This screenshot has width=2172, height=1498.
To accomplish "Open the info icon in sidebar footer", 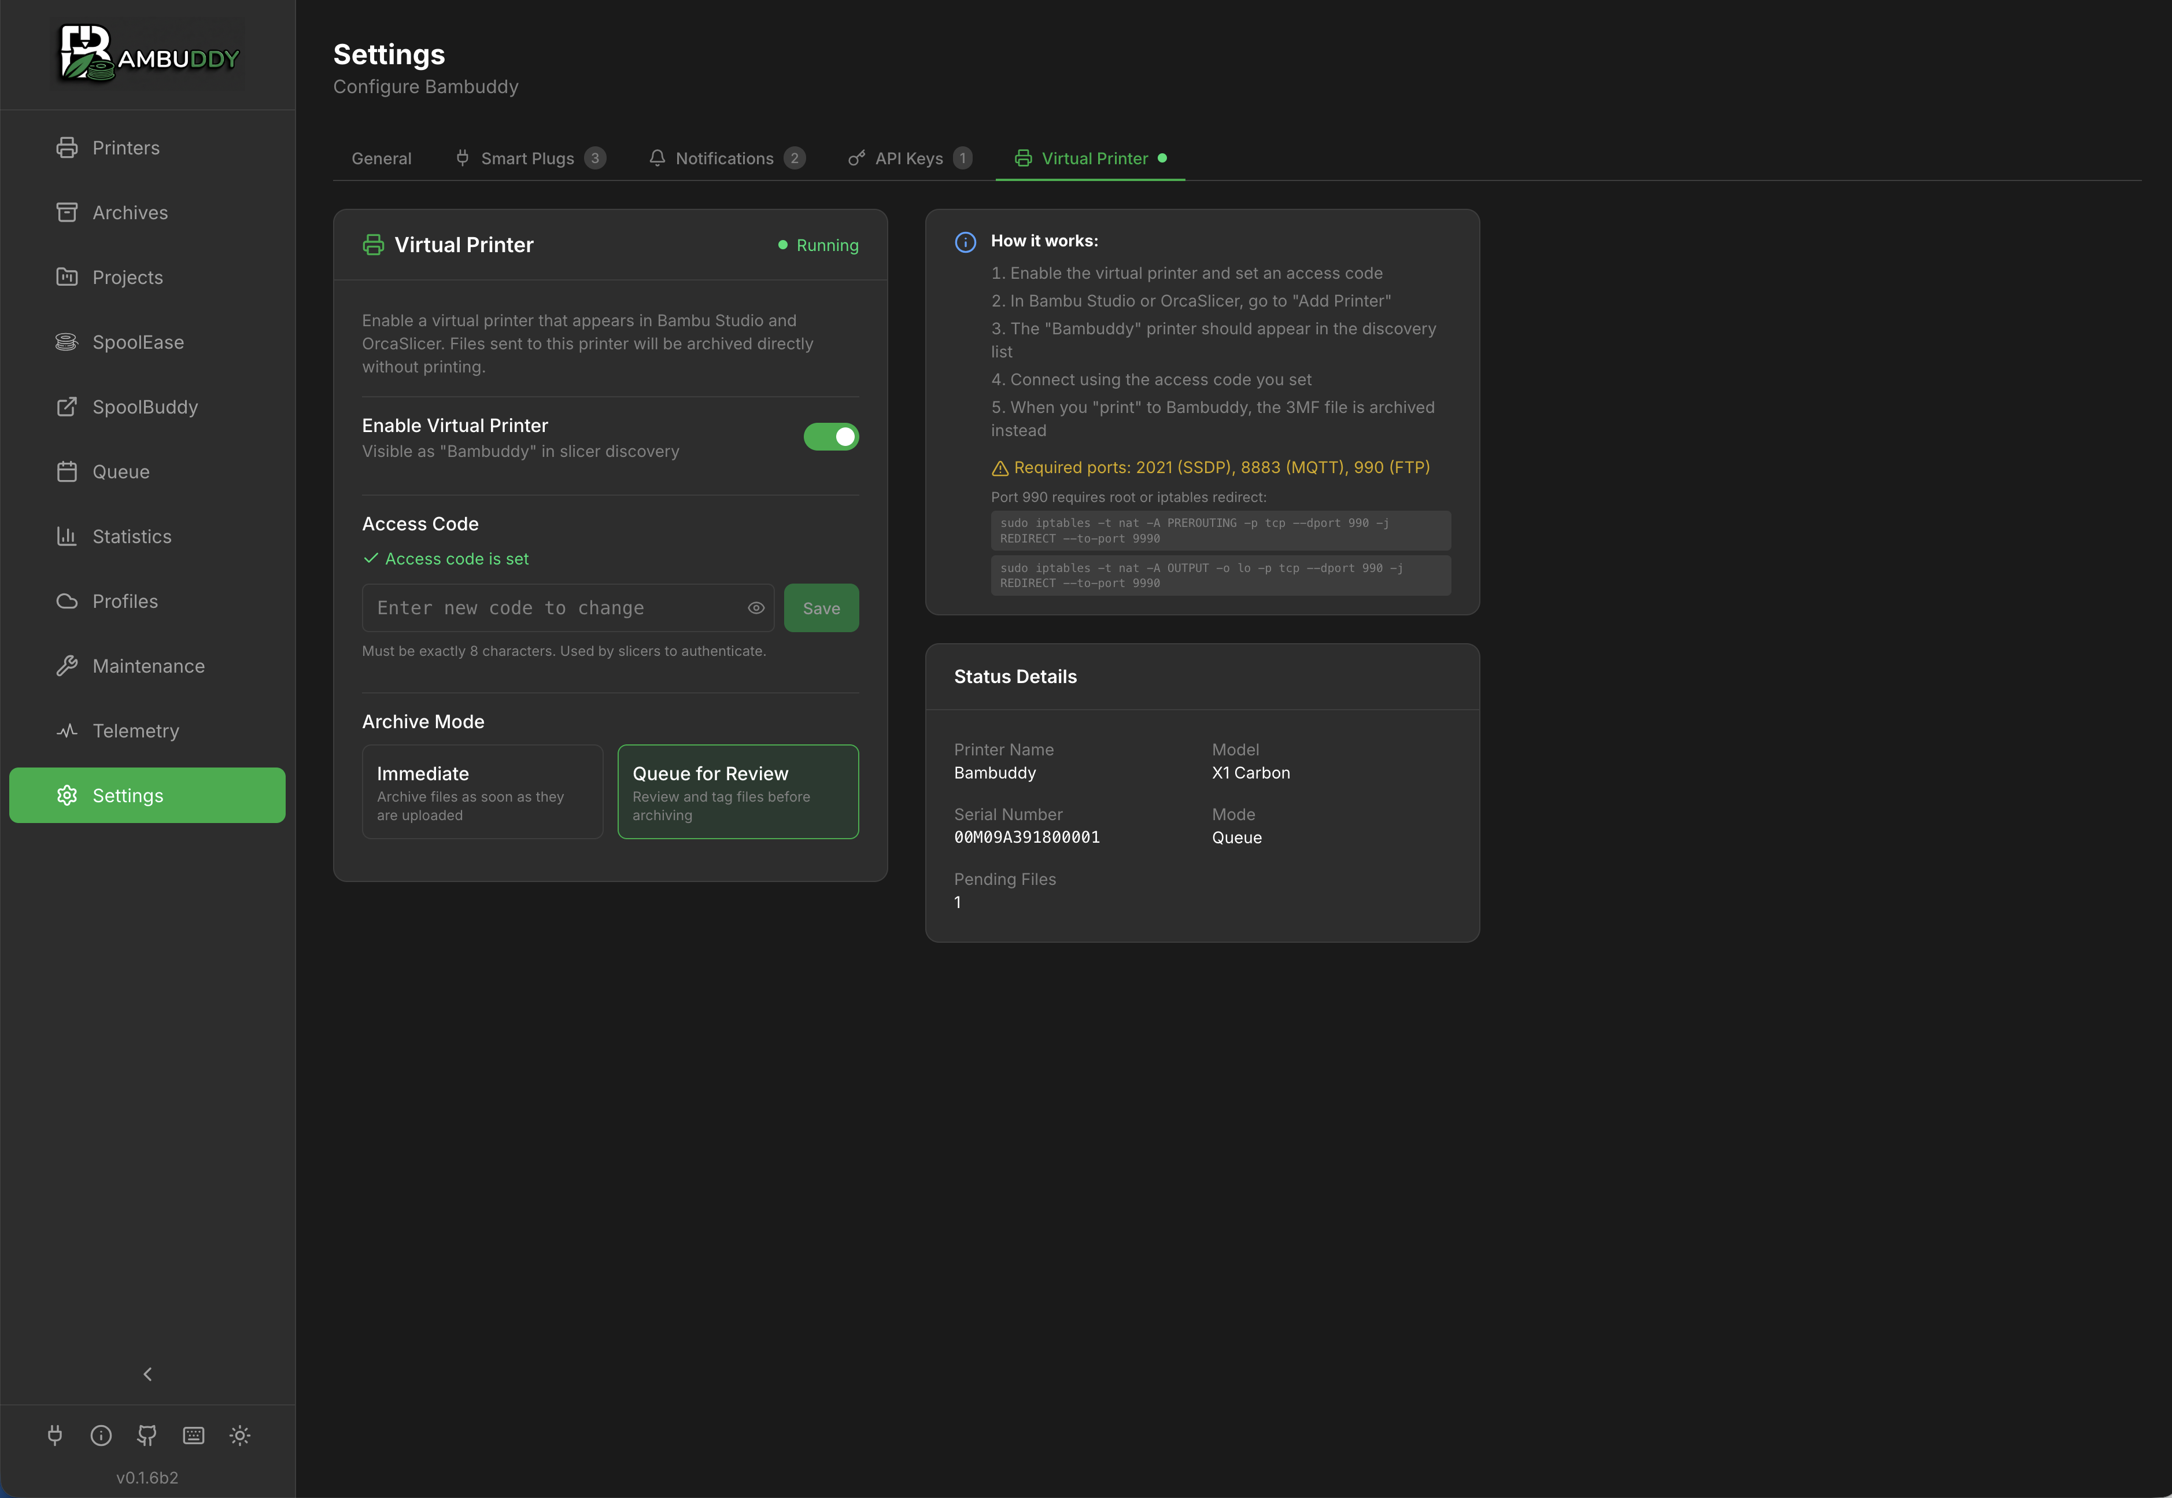I will click(x=101, y=1435).
